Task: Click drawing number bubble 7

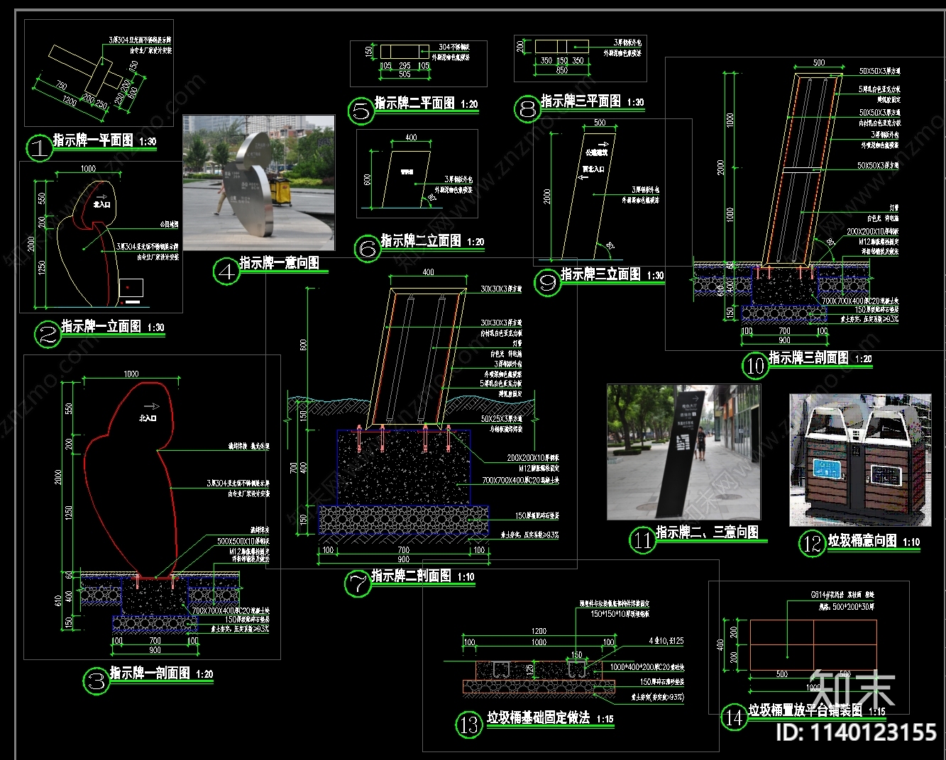Action: pos(358,583)
